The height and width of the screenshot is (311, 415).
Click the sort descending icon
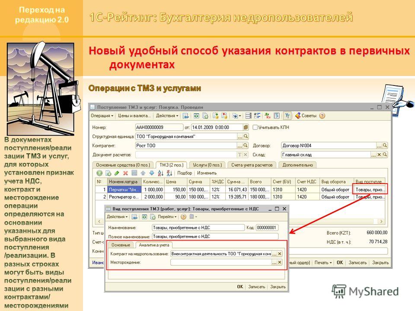pos(169,173)
